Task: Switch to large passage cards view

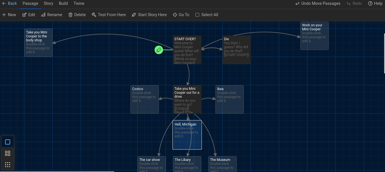Action: click(x=8, y=142)
